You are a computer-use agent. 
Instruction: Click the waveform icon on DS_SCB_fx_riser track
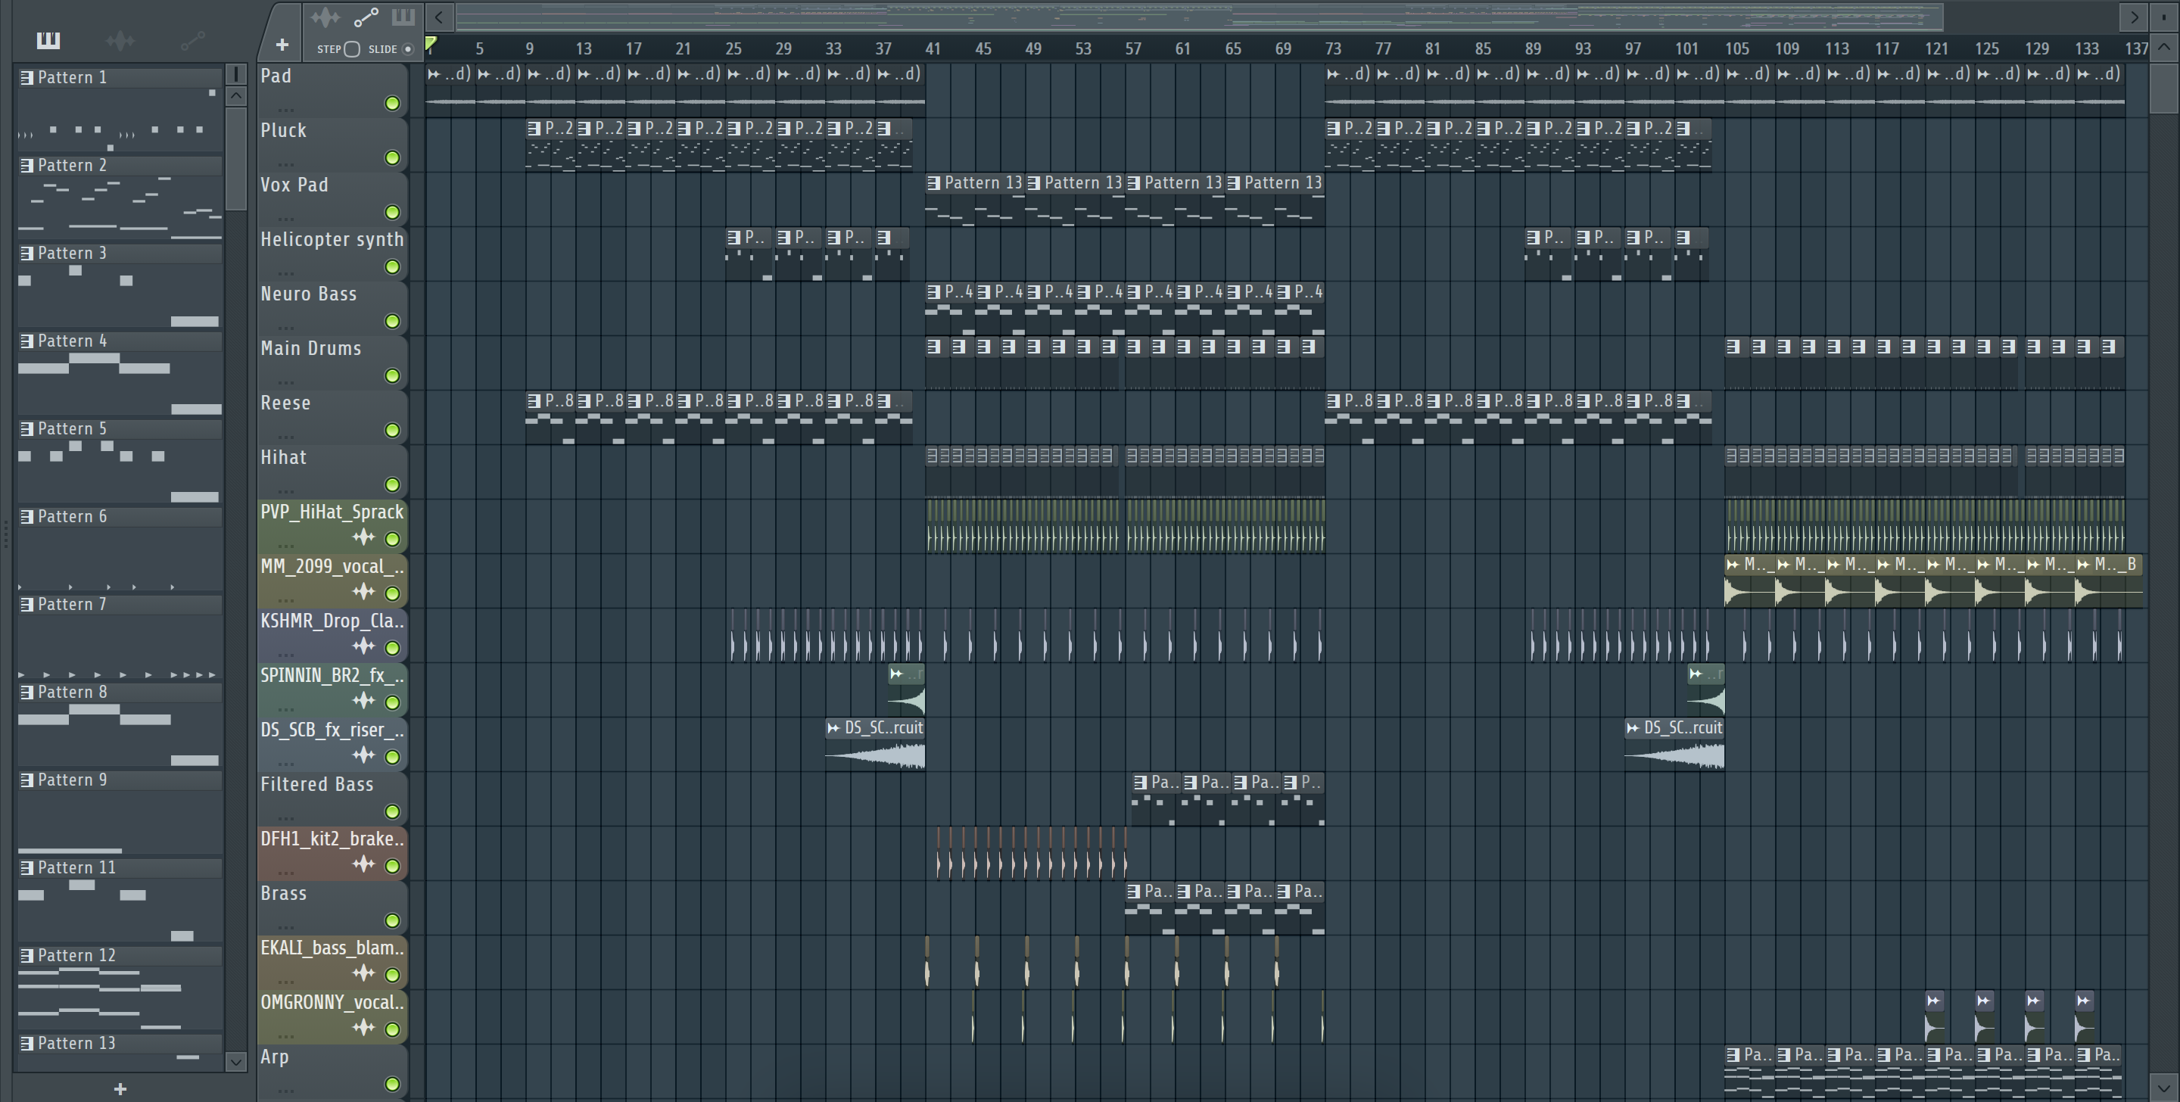point(364,755)
